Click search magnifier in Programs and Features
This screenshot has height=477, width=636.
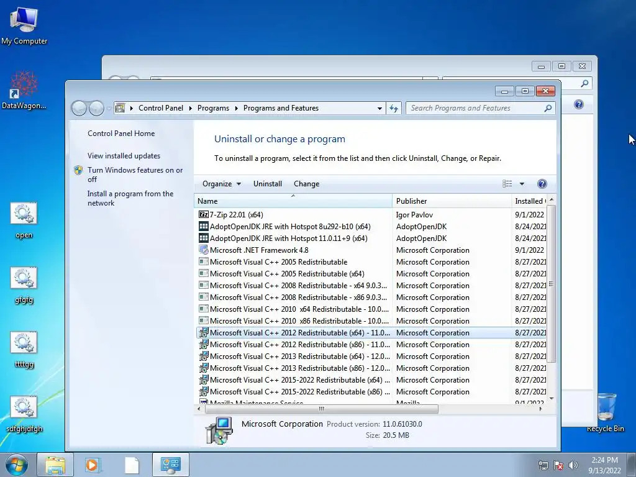click(x=548, y=108)
